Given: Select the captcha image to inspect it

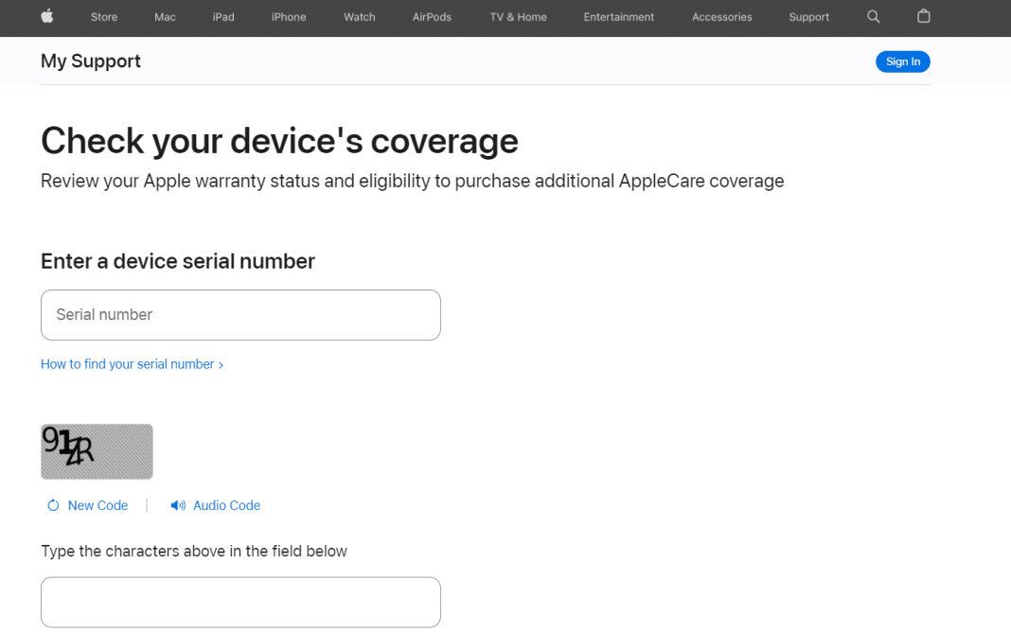Looking at the screenshot, I should [97, 451].
